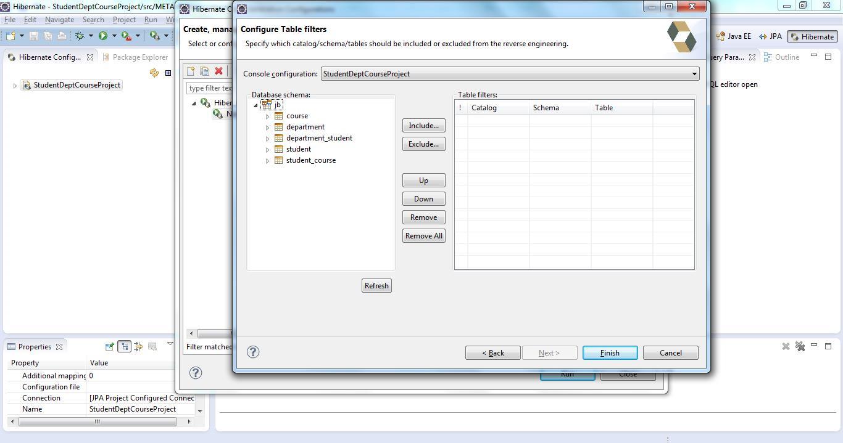Image resolution: width=843 pixels, height=443 pixels.
Task: Click the Include... button
Action: coord(423,126)
